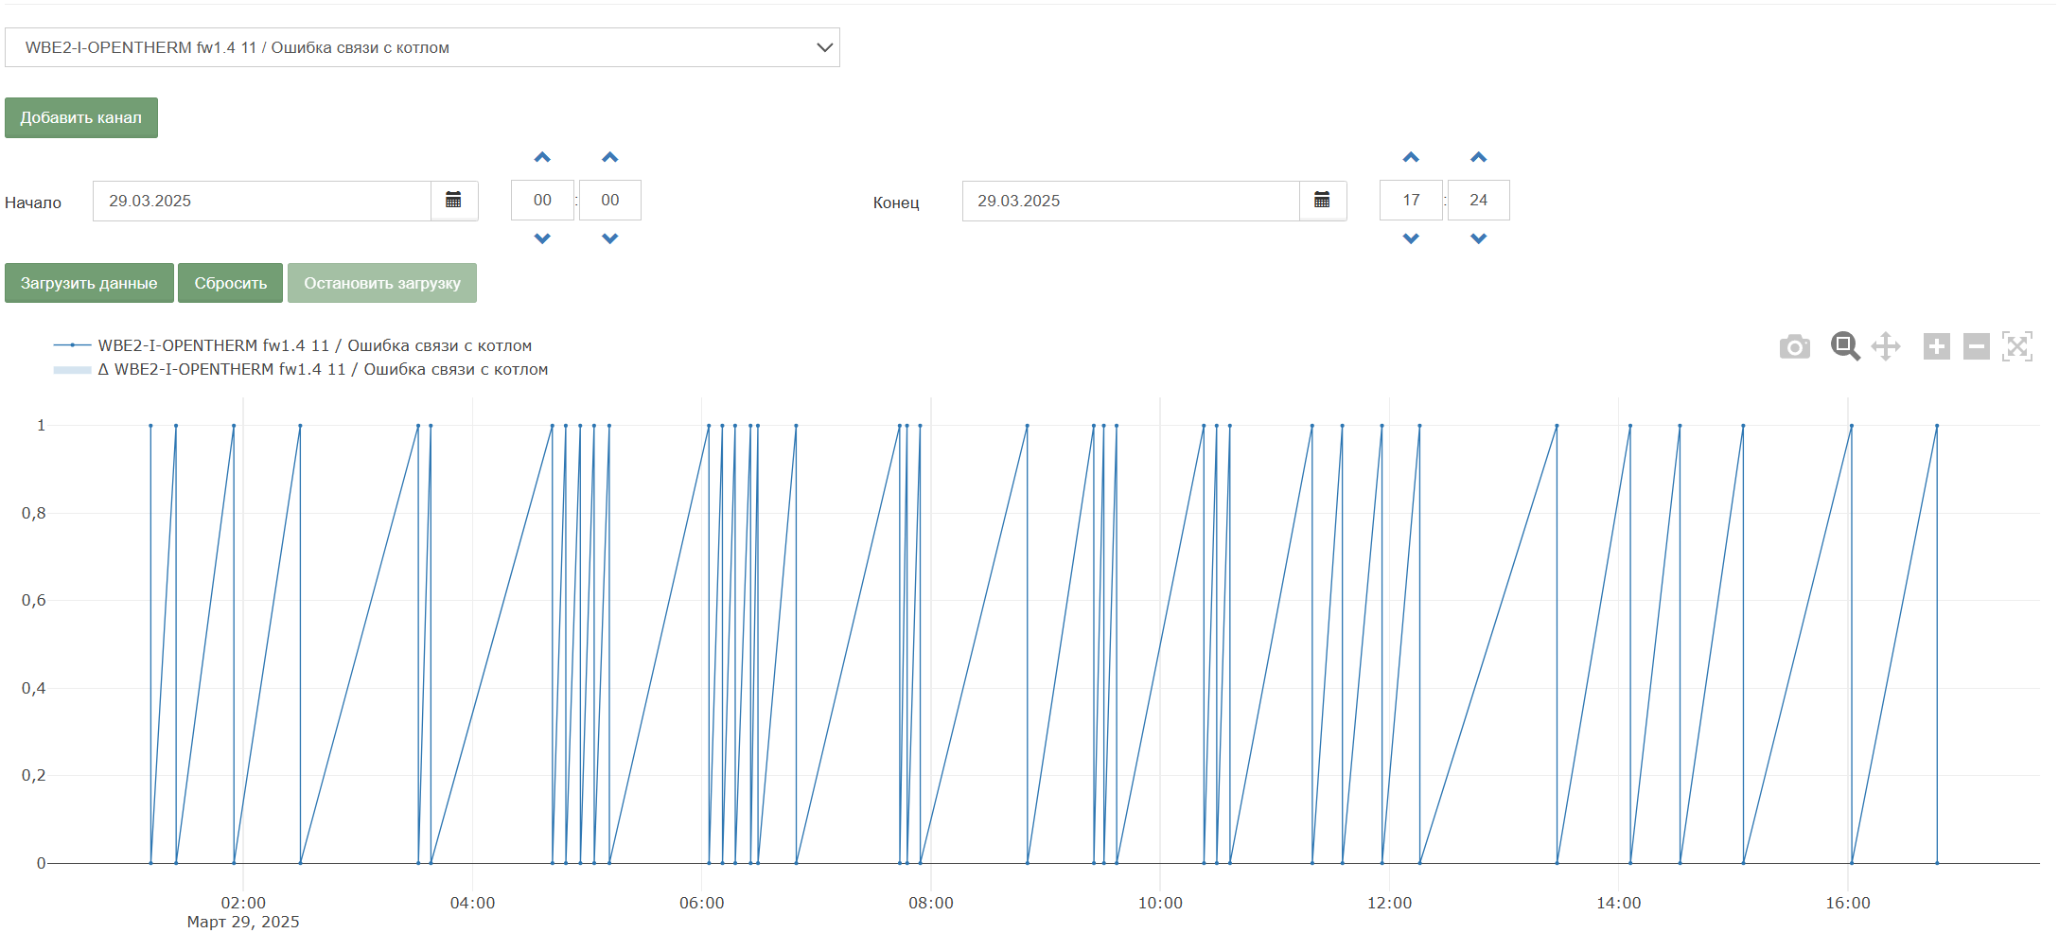Click the 0,8 y-axis tick label

point(34,513)
